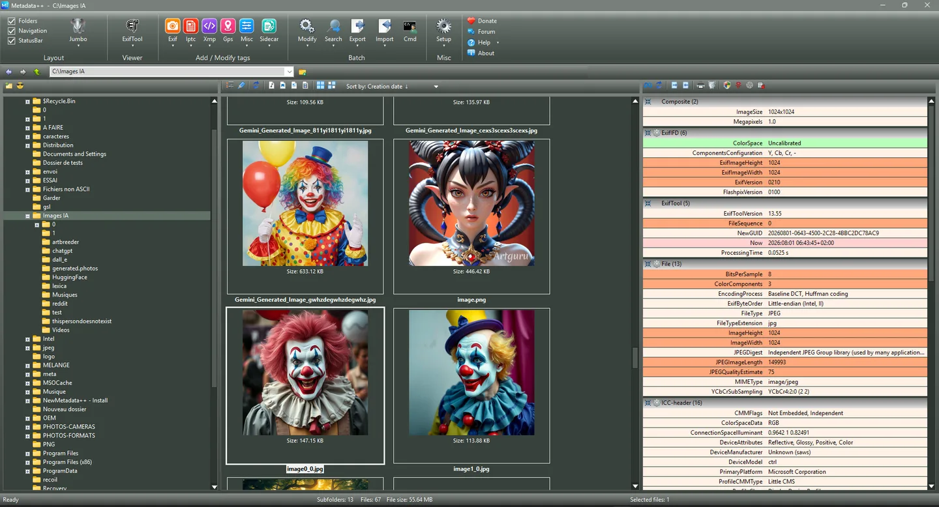This screenshot has width=939, height=507.
Task: Go back using the blue arrow
Action: [9, 72]
